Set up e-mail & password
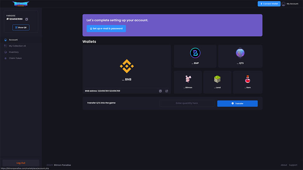 click(106, 29)
